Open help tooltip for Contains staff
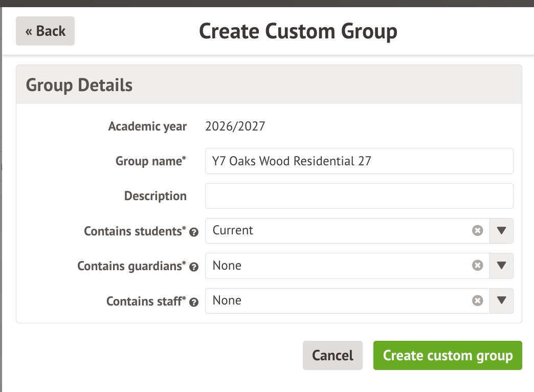This screenshot has height=392, width=534. pos(194,302)
